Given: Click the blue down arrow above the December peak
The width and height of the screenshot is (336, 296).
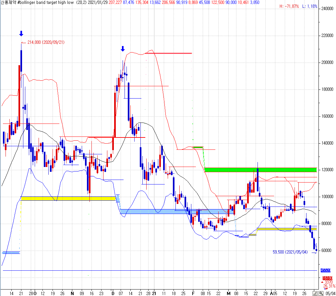Looking at the screenshot, I should pyautogui.click(x=123, y=49).
